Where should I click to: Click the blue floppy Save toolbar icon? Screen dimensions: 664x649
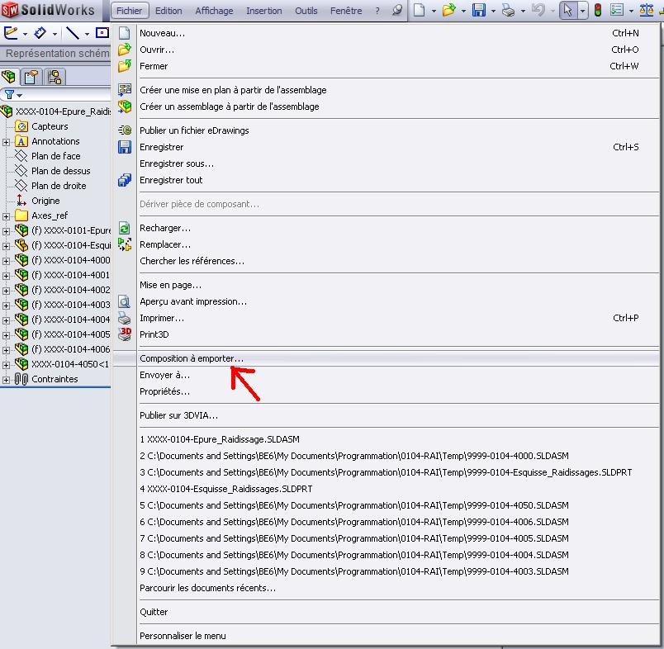[479, 10]
